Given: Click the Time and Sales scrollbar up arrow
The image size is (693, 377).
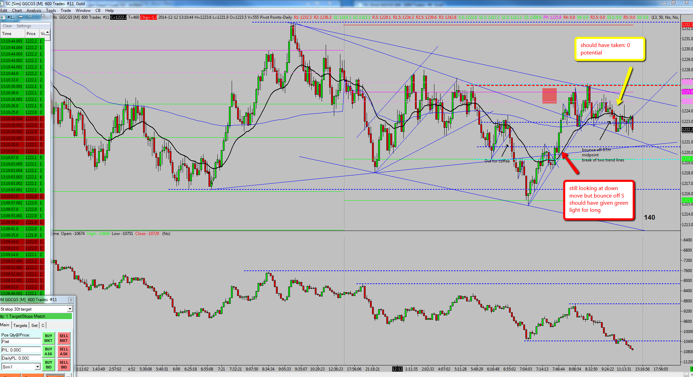Looking at the screenshot, I should 48,32.
